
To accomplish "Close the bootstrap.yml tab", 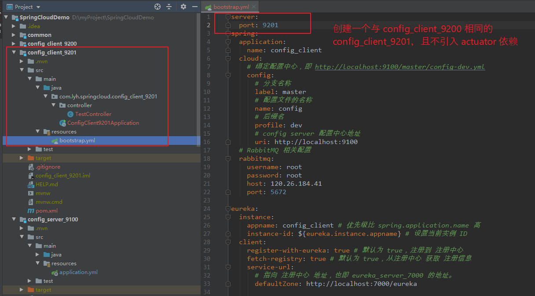I will [254, 7].
